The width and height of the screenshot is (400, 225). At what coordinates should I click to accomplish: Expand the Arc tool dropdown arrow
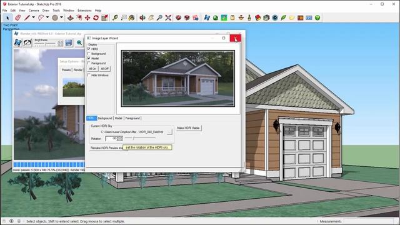[x=47, y=17]
